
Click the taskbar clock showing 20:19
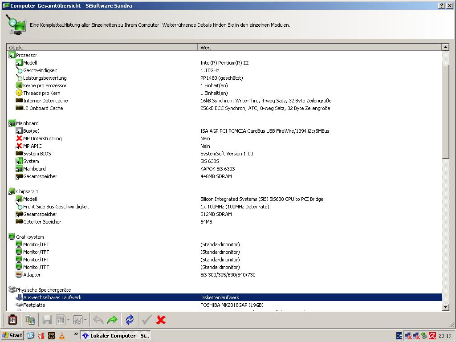pos(445,336)
